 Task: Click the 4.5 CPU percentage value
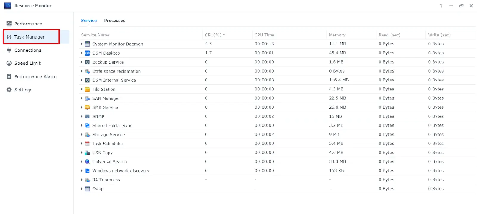coord(208,44)
